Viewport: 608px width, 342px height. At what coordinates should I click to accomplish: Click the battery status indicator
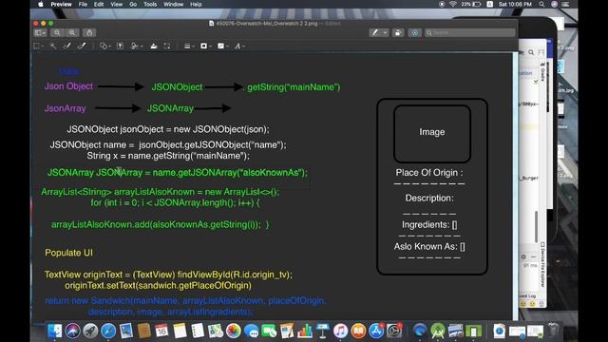471,4
